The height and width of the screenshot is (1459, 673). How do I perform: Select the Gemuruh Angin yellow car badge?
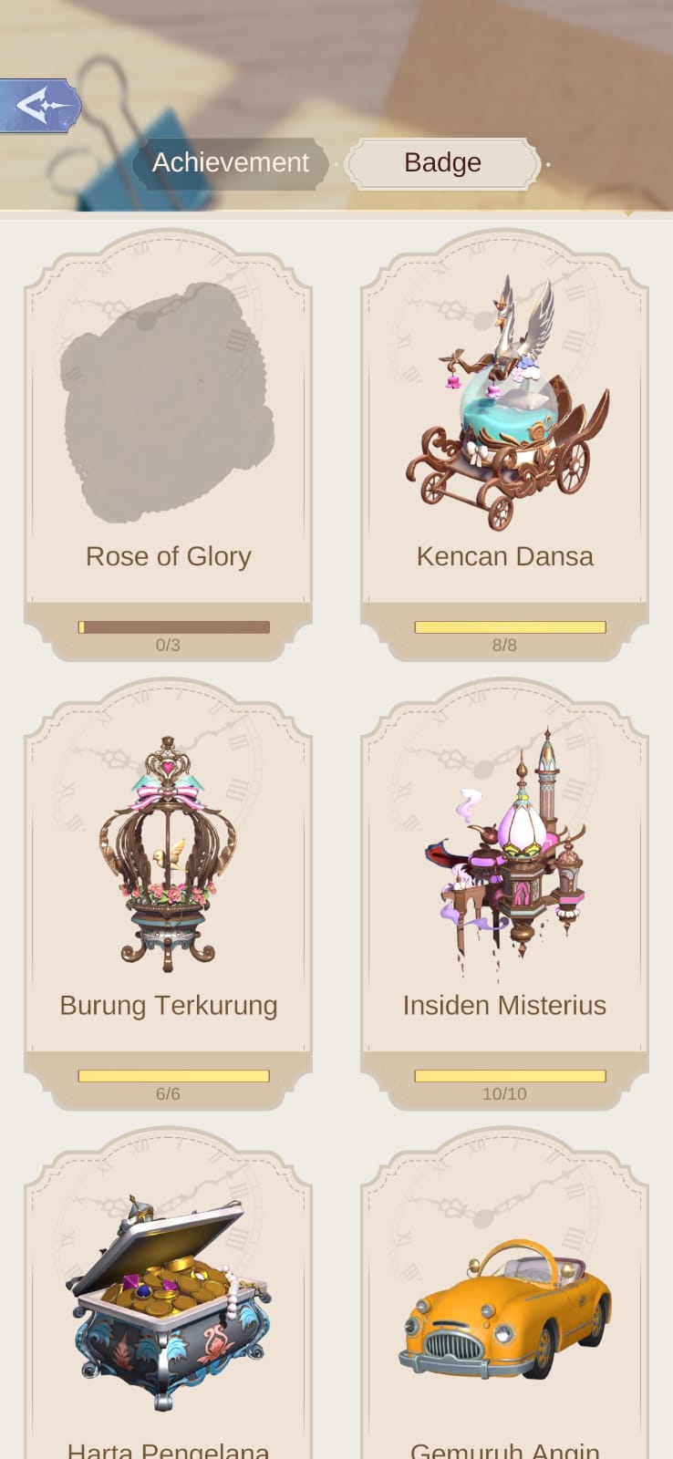tap(504, 1308)
